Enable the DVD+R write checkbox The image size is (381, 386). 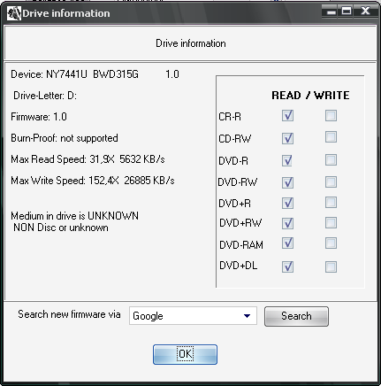(331, 203)
